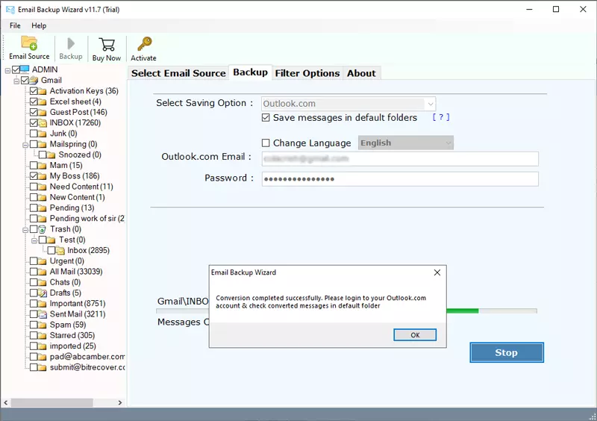Collapse the Gmail tree node
The height and width of the screenshot is (421, 597).
click(x=16, y=81)
